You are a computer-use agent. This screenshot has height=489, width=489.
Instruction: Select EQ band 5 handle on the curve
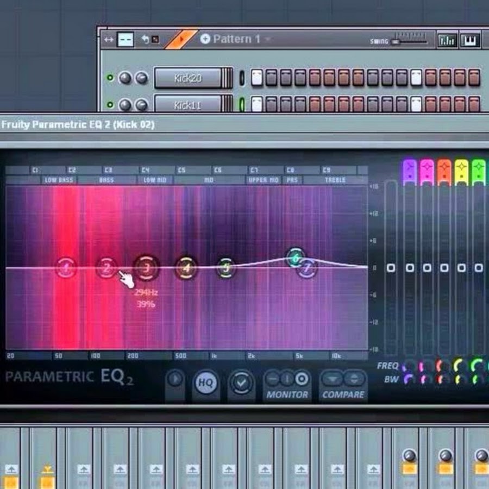[226, 268]
